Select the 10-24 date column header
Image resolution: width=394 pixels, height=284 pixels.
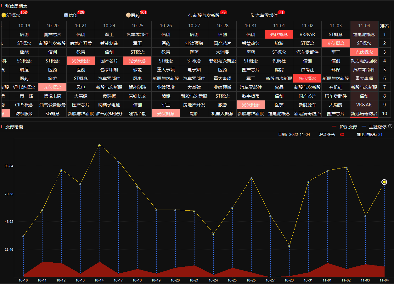tap(109, 26)
